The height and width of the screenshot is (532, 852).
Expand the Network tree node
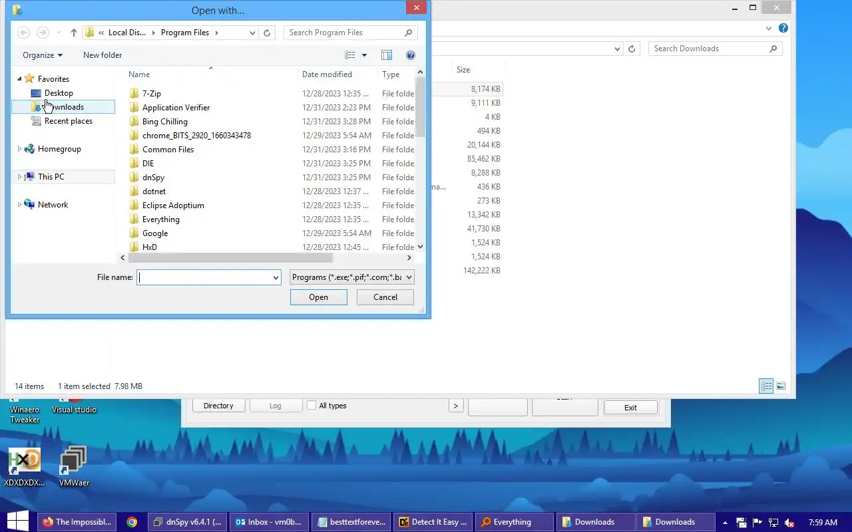pos(19,205)
